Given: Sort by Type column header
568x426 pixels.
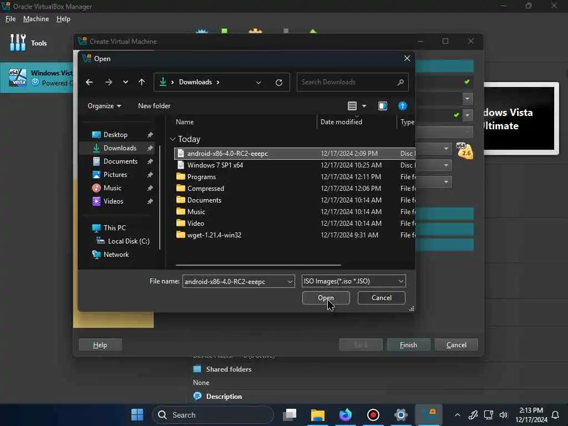Looking at the screenshot, I should point(407,122).
